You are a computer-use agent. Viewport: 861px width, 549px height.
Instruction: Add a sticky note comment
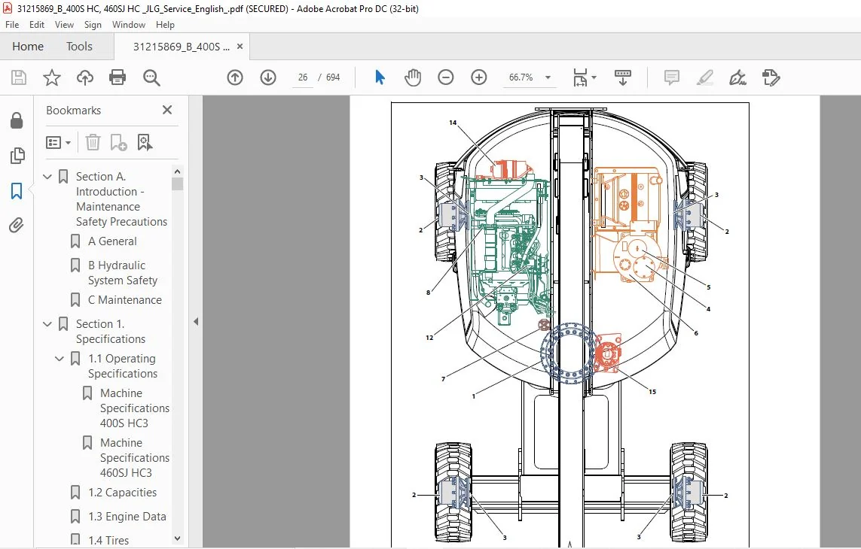click(x=672, y=77)
